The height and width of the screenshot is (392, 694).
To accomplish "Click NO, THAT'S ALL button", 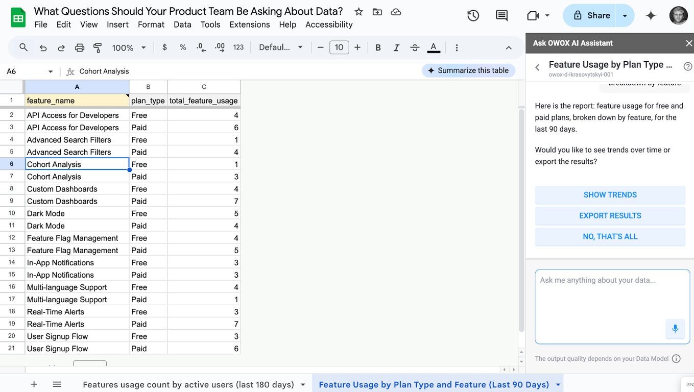I will (610, 237).
